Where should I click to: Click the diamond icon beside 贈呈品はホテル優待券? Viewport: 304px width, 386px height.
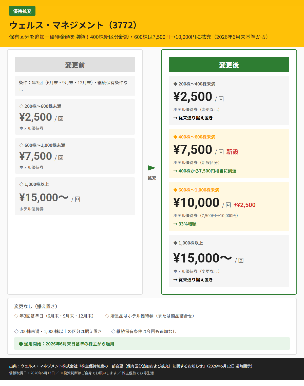[x=107, y=316]
